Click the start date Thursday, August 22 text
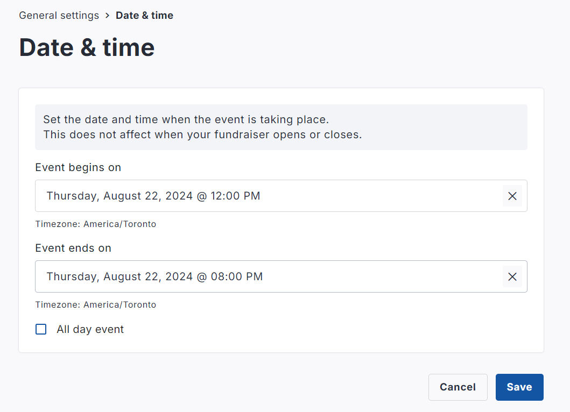Image resolution: width=570 pixels, height=412 pixels. pos(119,196)
